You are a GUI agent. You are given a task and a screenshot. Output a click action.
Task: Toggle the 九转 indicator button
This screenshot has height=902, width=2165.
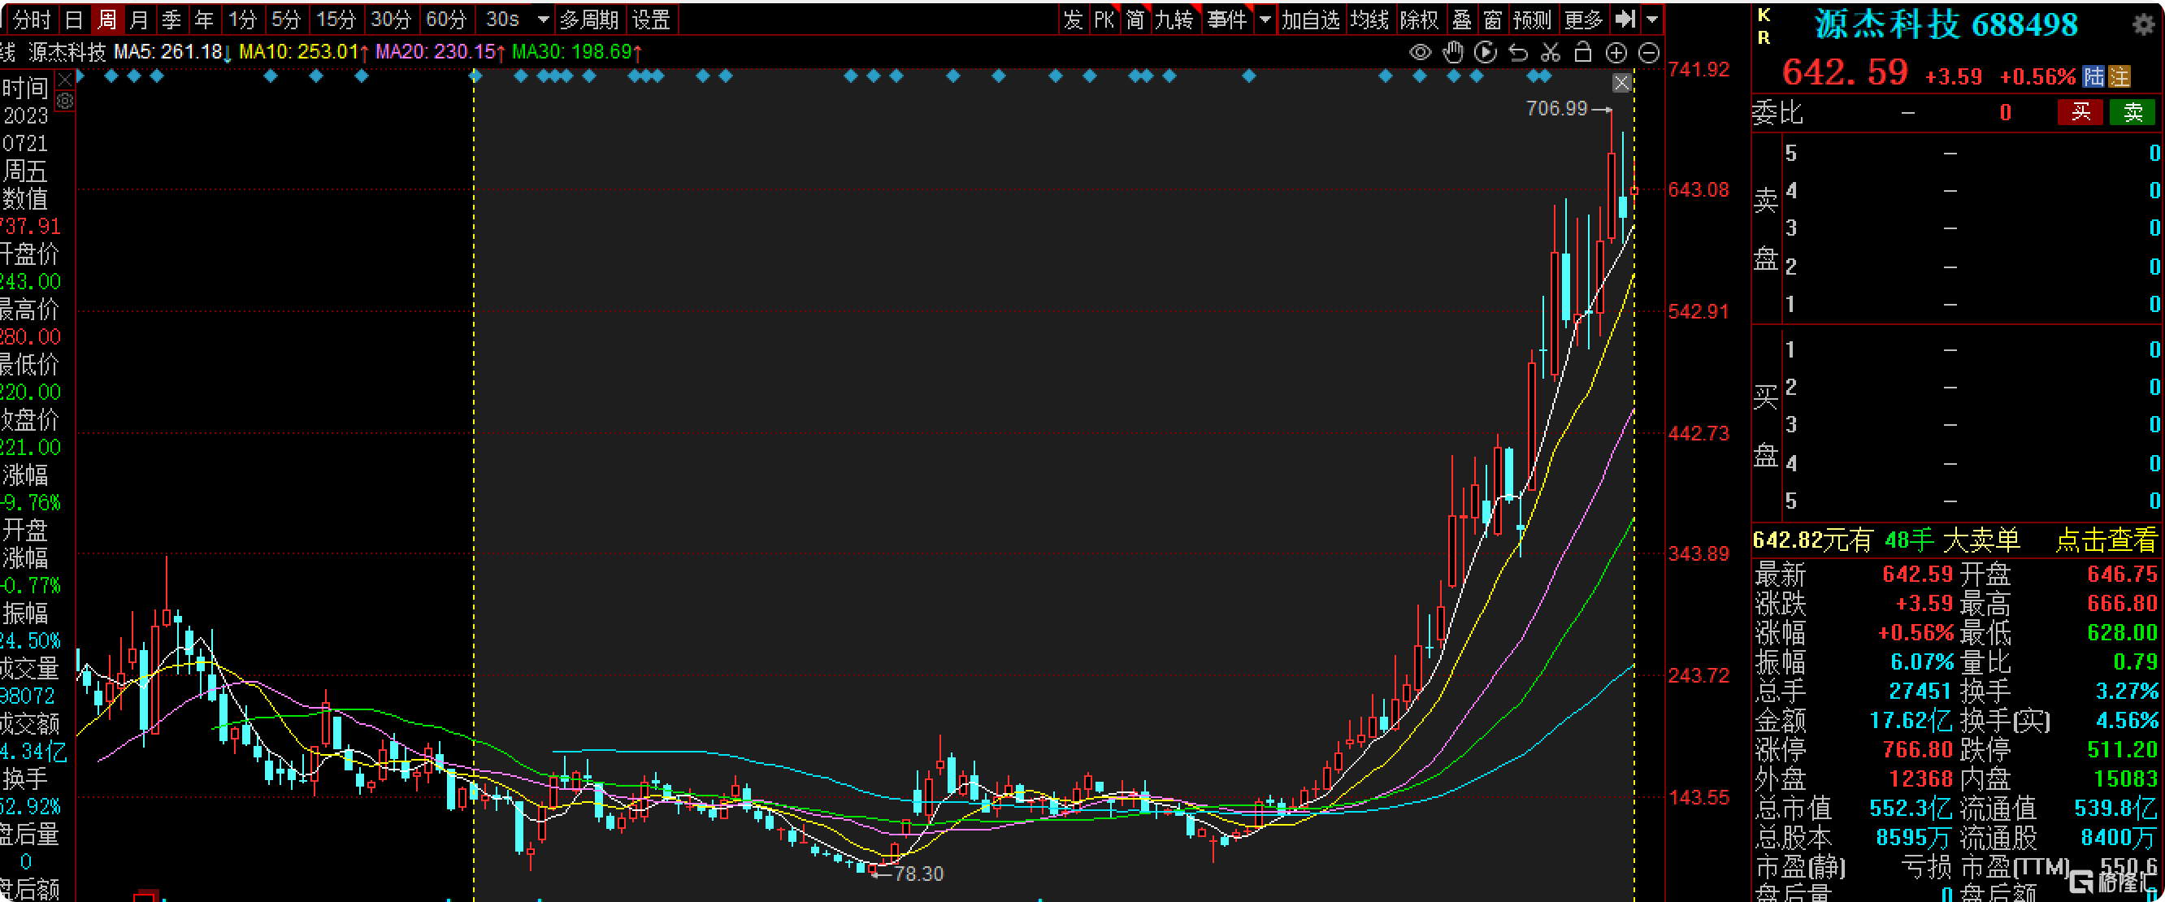click(x=1174, y=19)
